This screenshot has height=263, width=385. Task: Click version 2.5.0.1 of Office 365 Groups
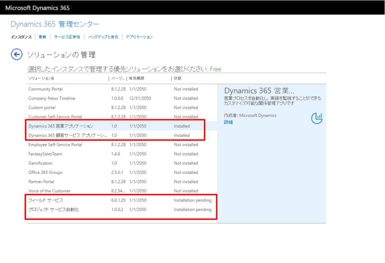pyautogui.click(x=117, y=172)
